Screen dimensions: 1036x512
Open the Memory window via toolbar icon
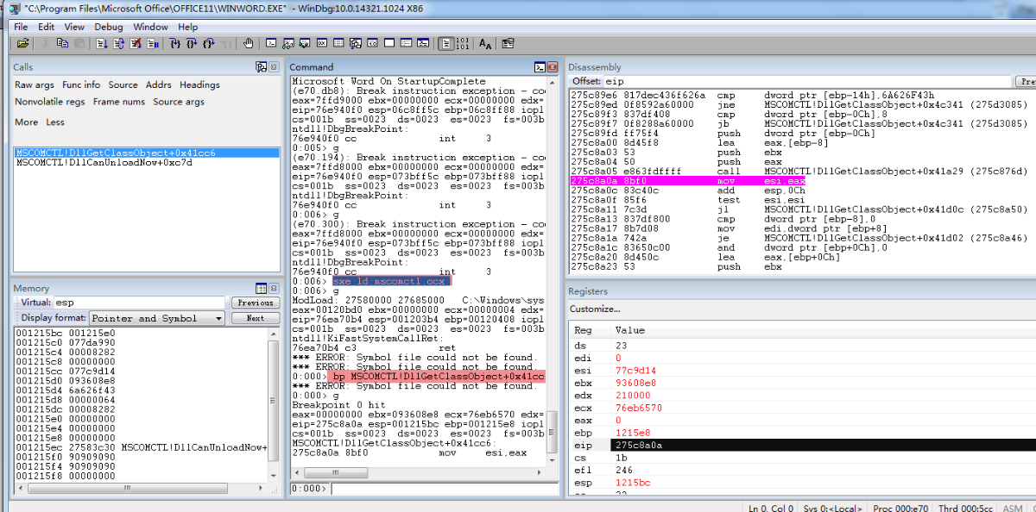pyautogui.click(x=339, y=43)
